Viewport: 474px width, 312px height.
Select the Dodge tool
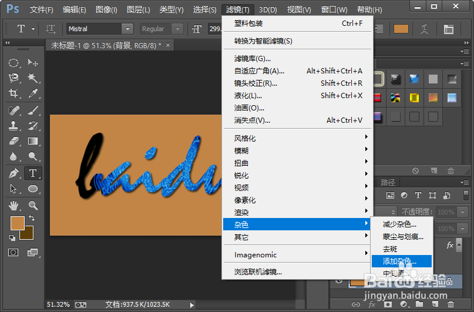click(x=33, y=156)
